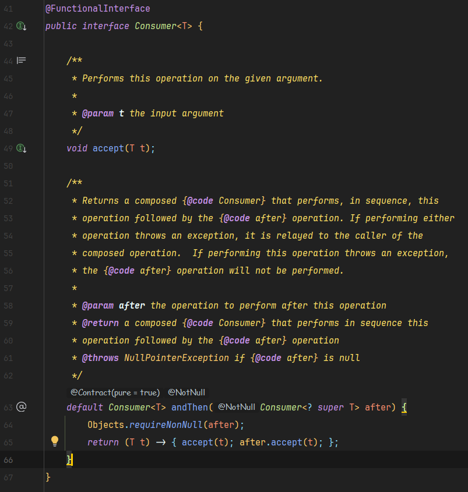Click the @param after tag in the javadoc
468x492 pixels.
click(x=114, y=306)
